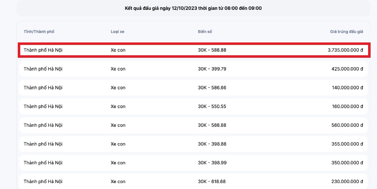Click Thành phố Hà Nội in the 30K - 618.68 row

[x=43, y=182]
